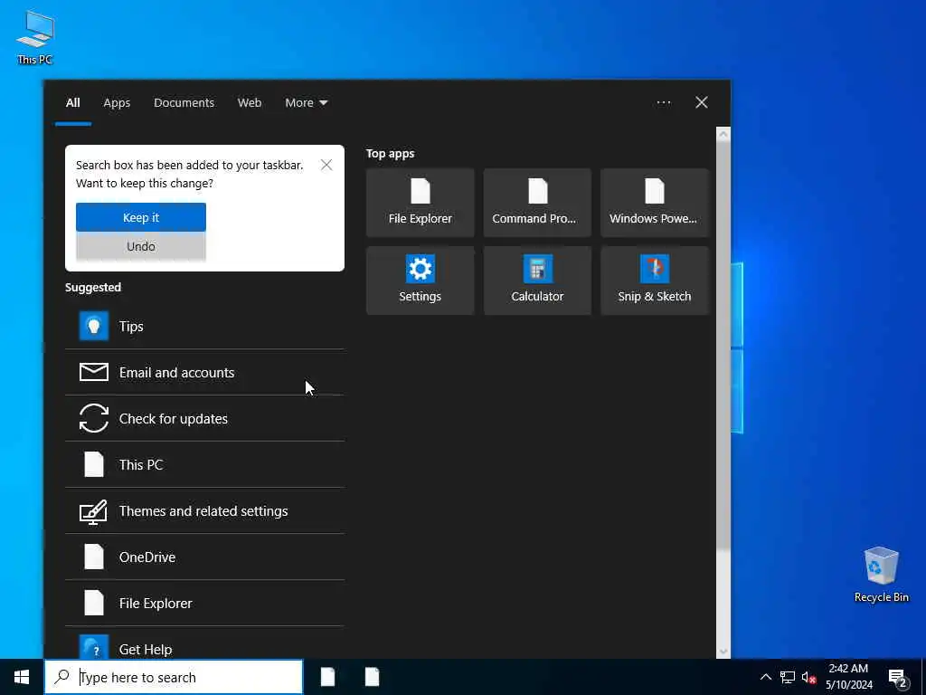This screenshot has height=695, width=926.
Task: Select 'Check for updates' text
Action: point(173,418)
